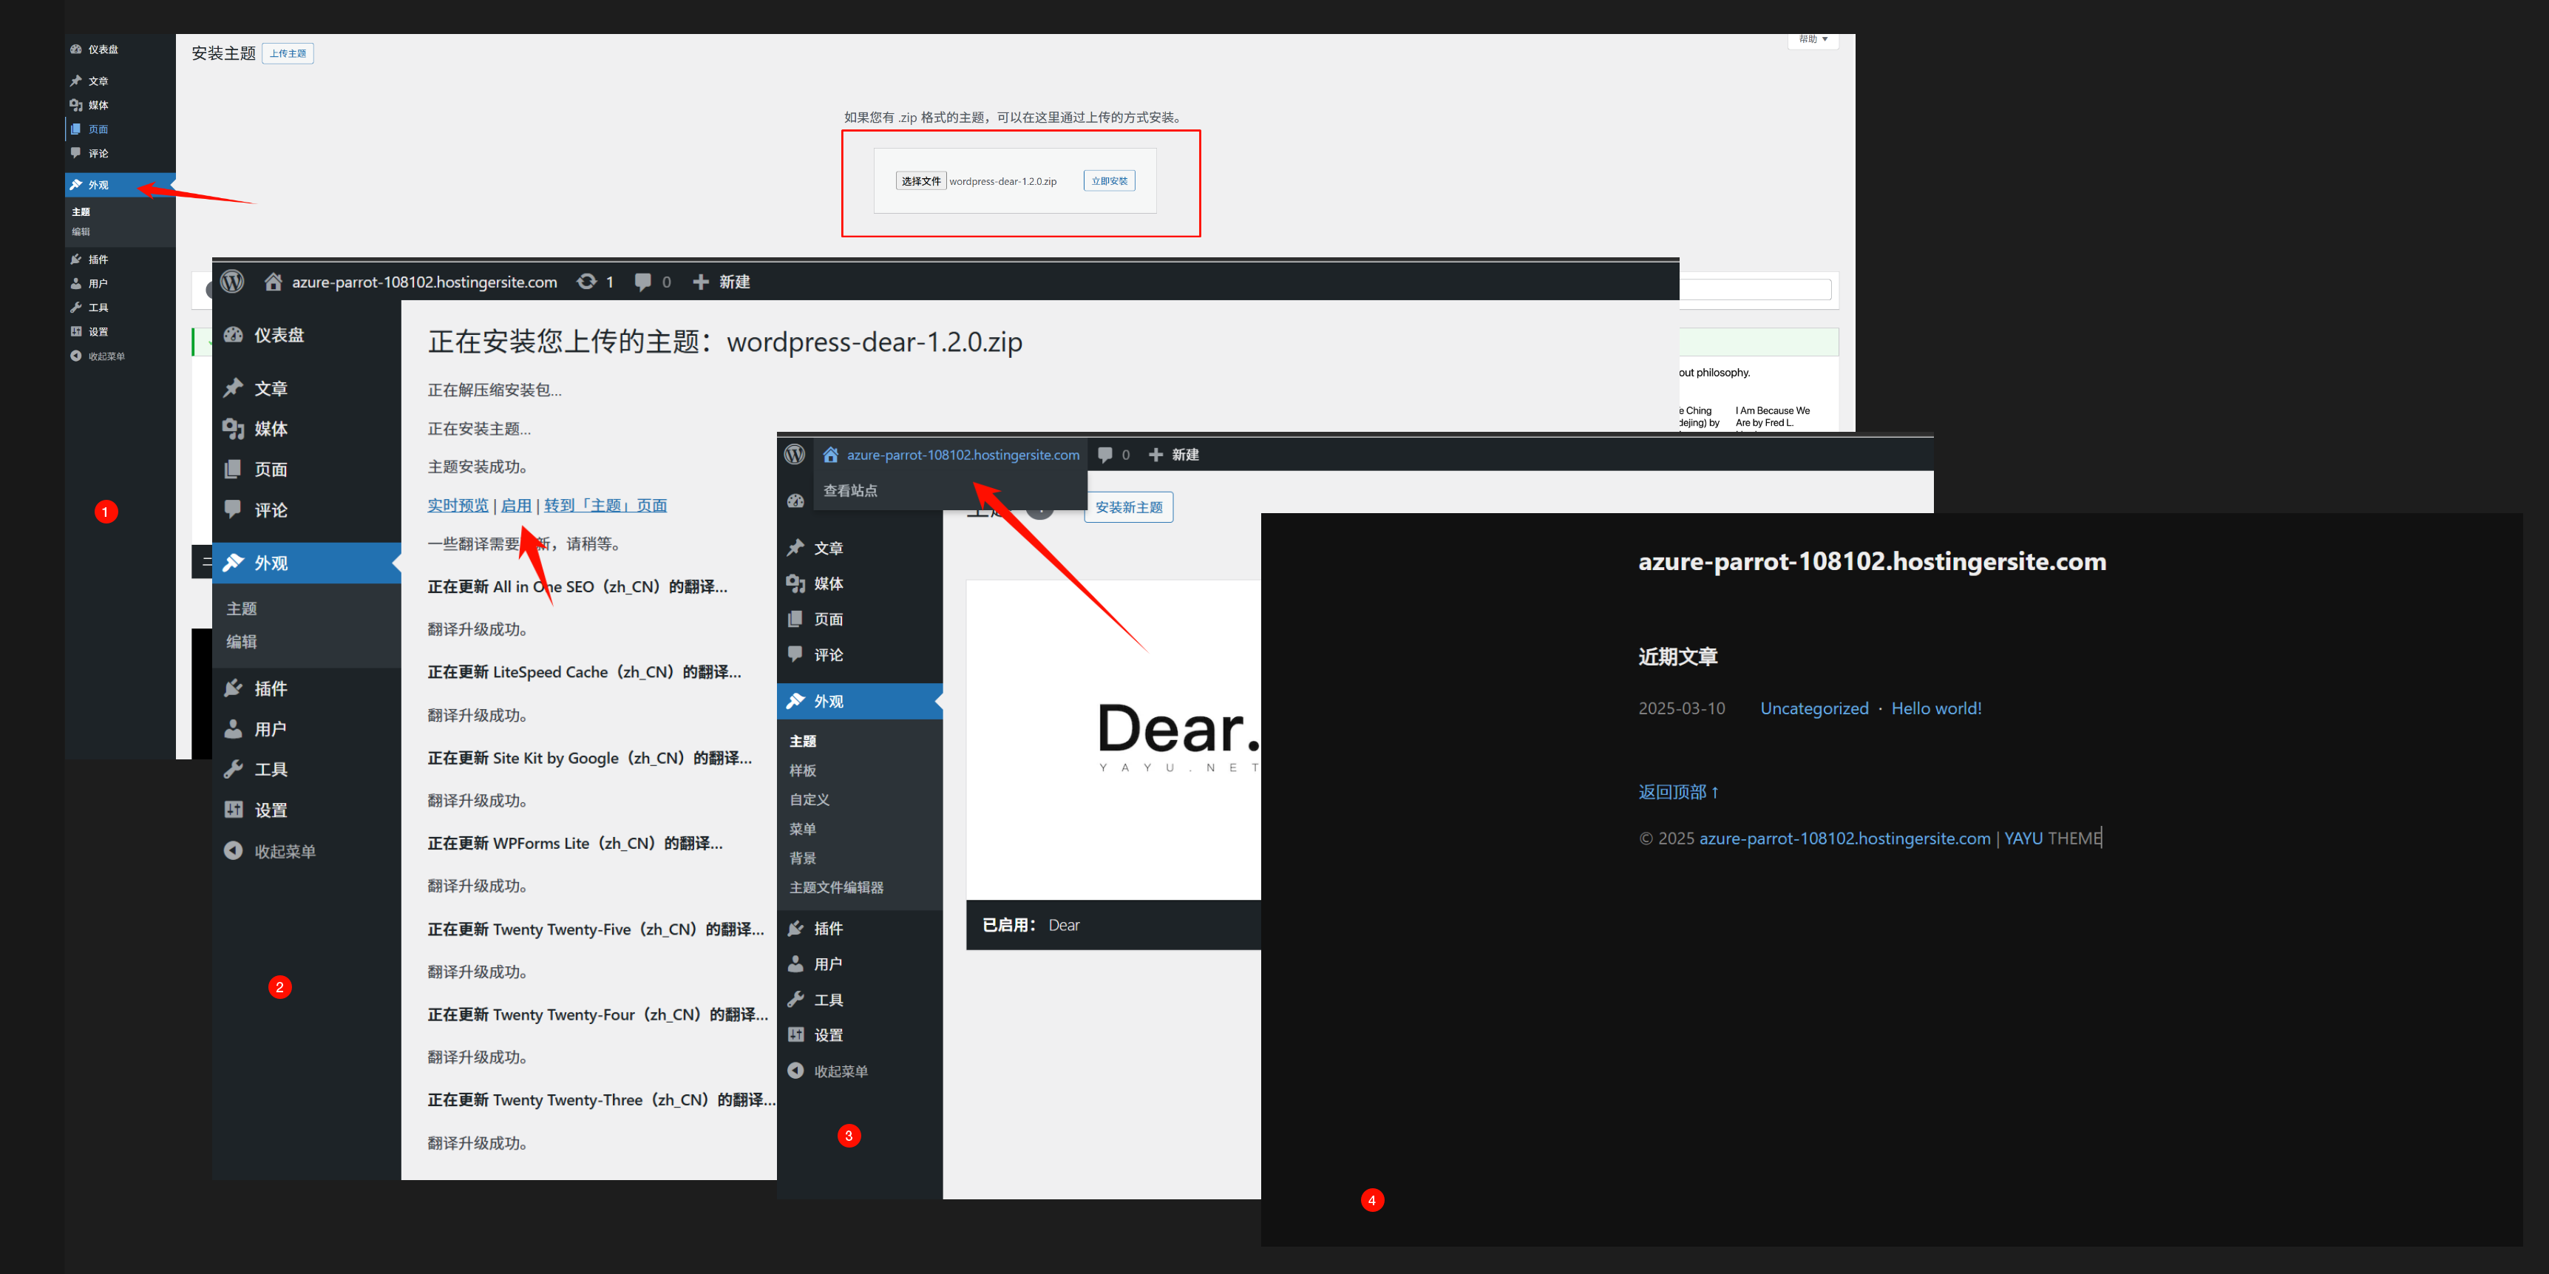Click WordPress logo in second panel's admin bar
The height and width of the screenshot is (1274, 2549).
(x=233, y=282)
